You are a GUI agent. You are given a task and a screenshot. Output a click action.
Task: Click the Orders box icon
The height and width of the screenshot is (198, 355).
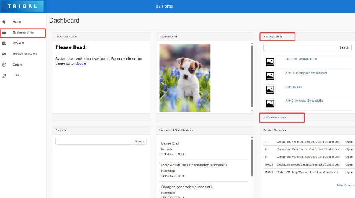point(4,65)
